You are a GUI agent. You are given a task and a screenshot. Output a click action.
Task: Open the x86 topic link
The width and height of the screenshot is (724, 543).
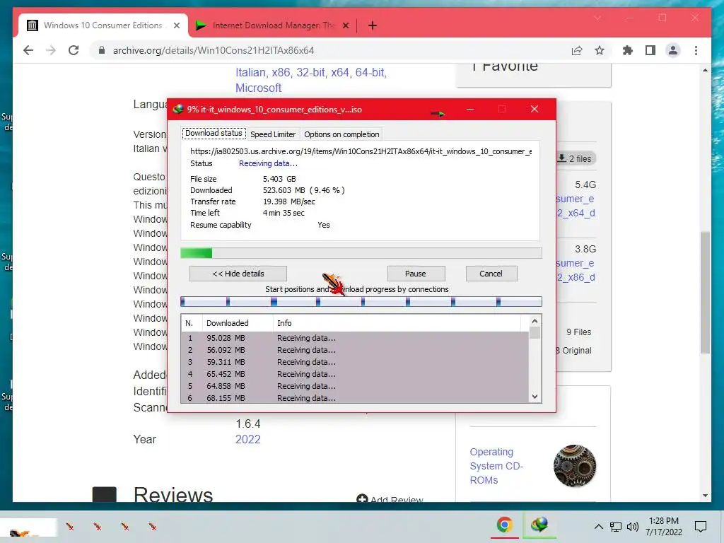pyautogui.click(x=281, y=73)
